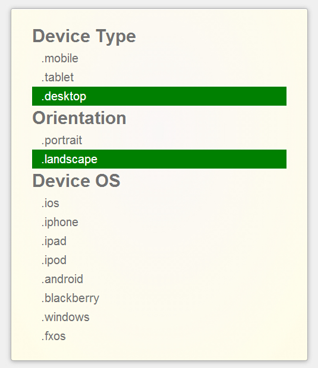
Task: Click the .windows list entry
Action: click(x=159, y=317)
